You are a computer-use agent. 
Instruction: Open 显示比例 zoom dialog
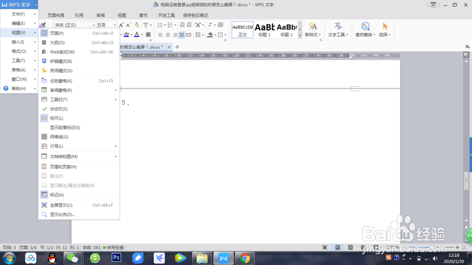click(x=79, y=214)
